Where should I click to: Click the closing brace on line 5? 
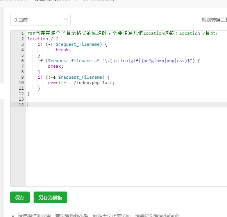point(39,56)
